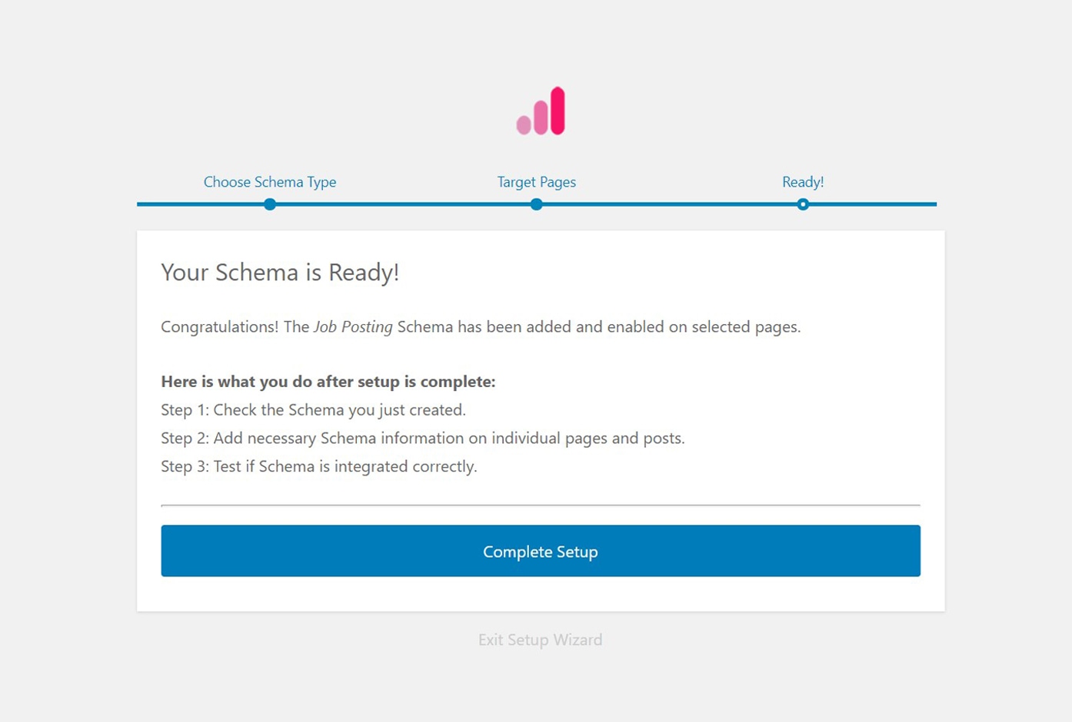This screenshot has height=722, width=1072.
Task: Click the Step 3 test Schema line
Action: coord(318,467)
